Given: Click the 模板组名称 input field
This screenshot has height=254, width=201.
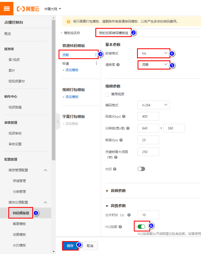Looking at the screenshot, I should pyautogui.click(x=113, y=33).
